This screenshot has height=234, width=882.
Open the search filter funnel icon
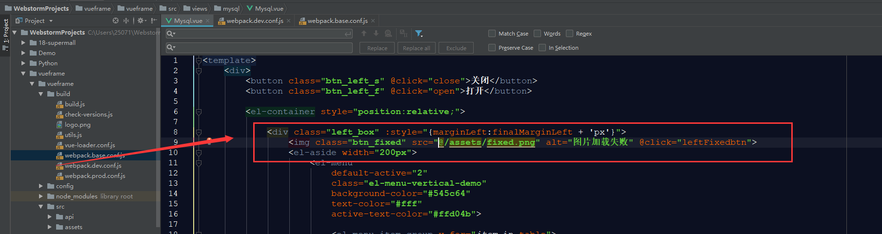(x=419, y=33)
